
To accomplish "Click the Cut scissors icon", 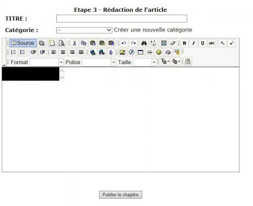I will [x=74, y=43].
